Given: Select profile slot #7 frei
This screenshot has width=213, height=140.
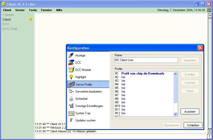Looking at the screenshot, I should tap(144, 95).
